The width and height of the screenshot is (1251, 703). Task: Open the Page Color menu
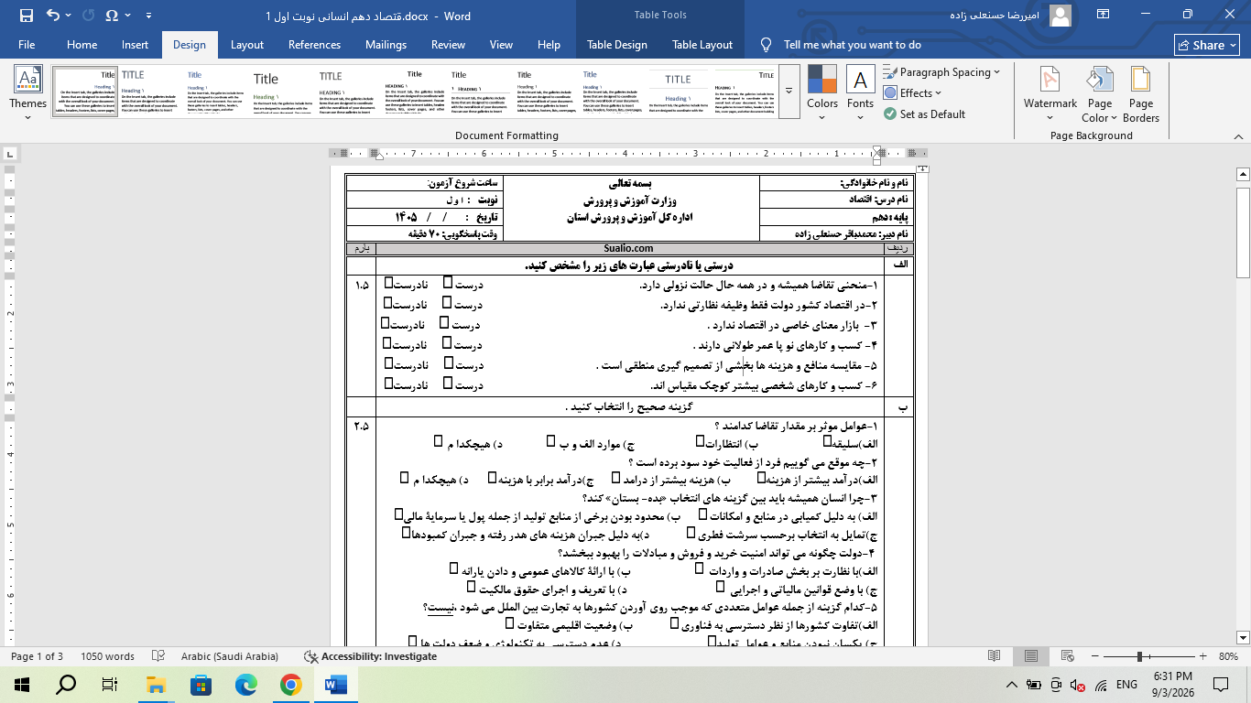pyautogui.click(x=1100, y=93)
